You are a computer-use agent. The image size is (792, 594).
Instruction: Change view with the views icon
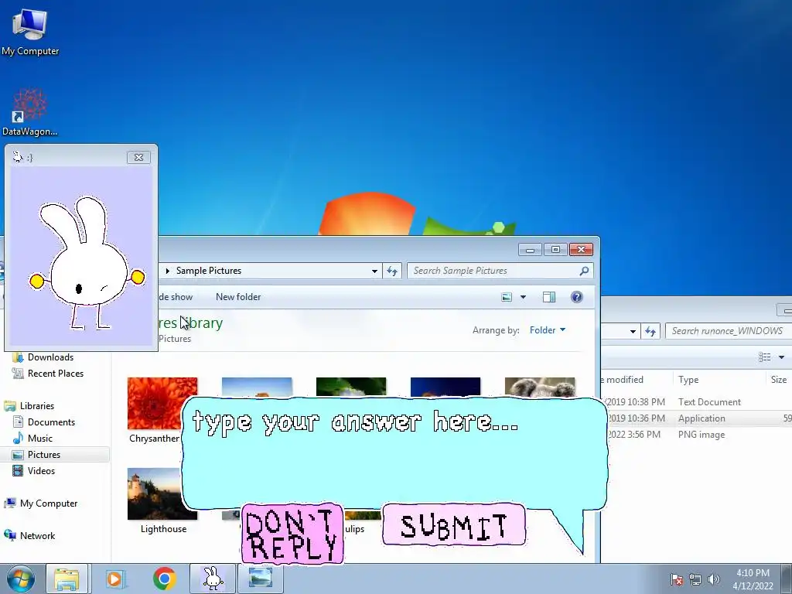(507, 297)
